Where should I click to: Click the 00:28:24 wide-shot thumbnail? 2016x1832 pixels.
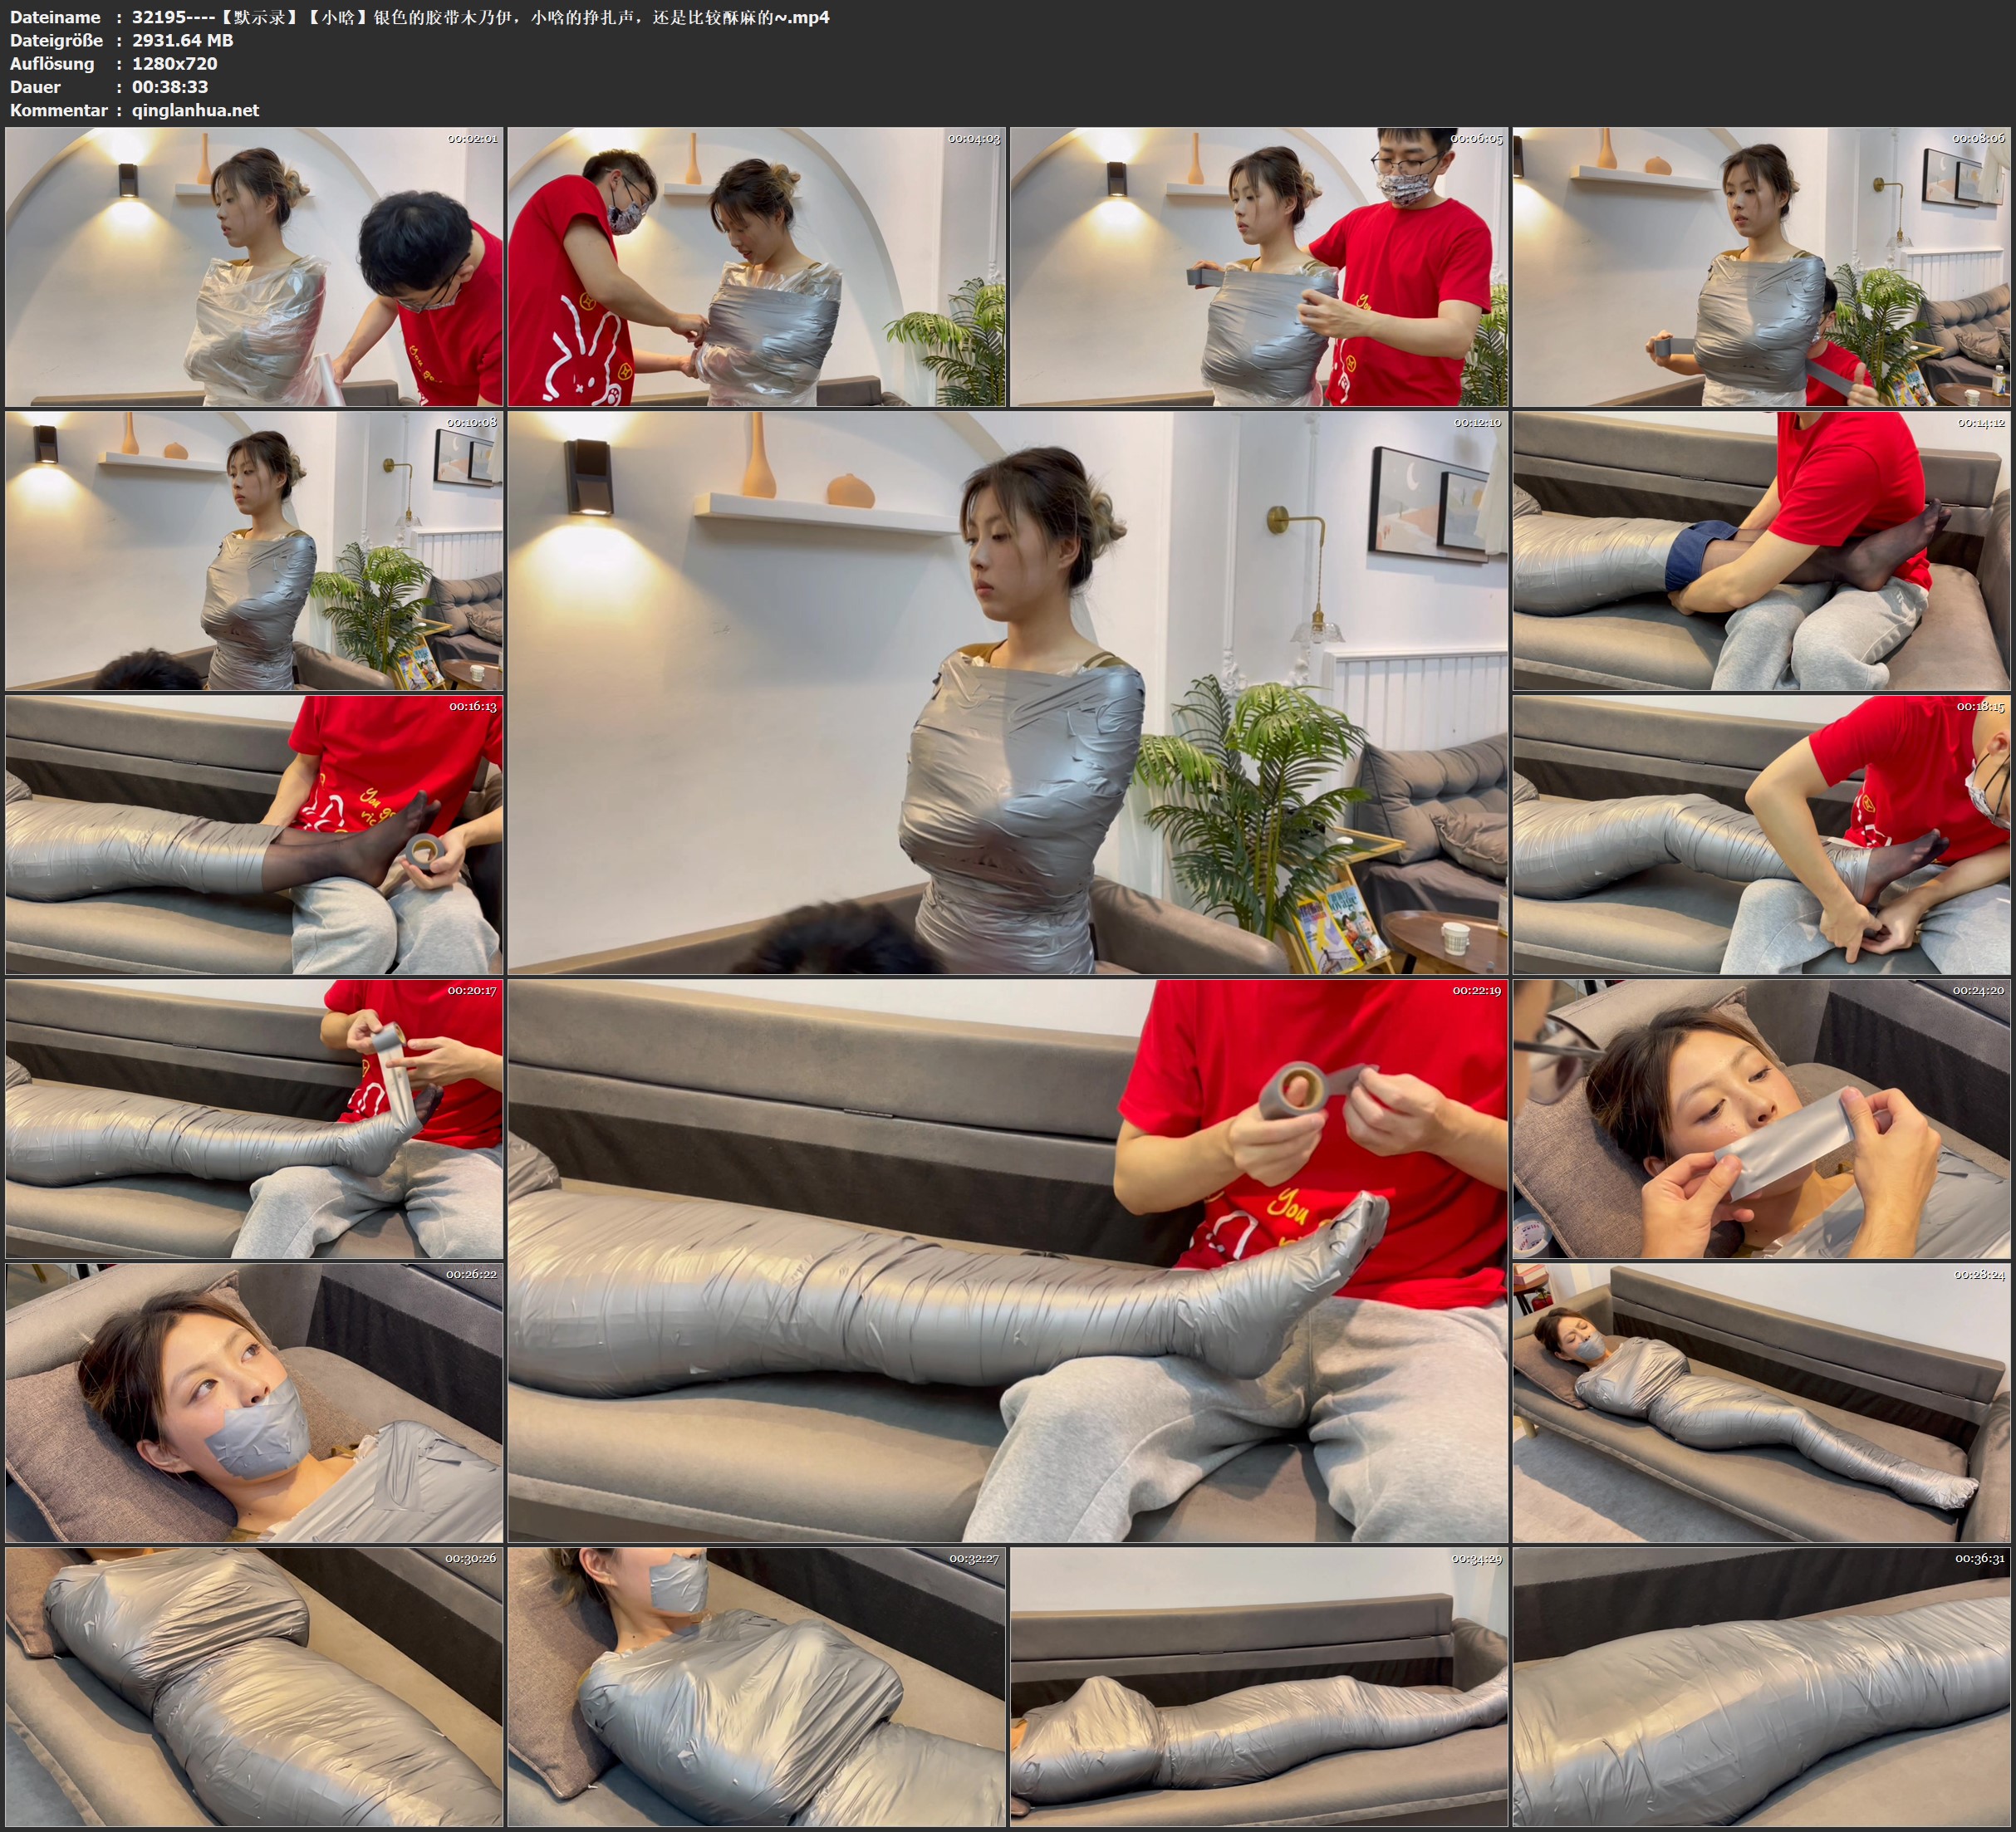click(x=1761, y=1403)
